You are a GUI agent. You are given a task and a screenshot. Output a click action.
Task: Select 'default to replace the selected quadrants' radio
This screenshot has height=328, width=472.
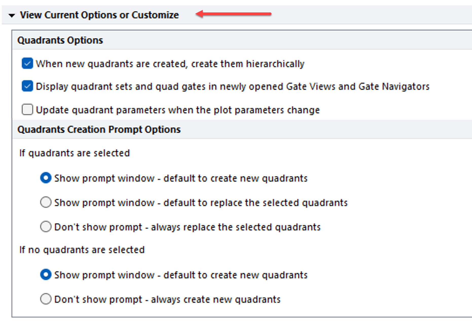[x=46, y=202]
